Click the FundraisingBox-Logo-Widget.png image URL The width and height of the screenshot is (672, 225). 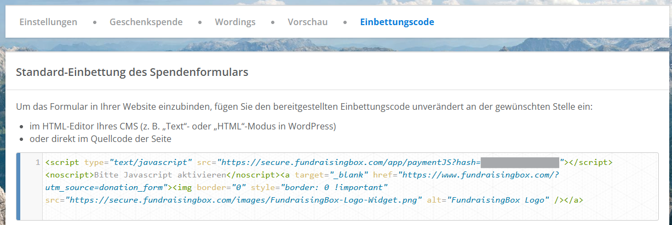pos(244,200)
